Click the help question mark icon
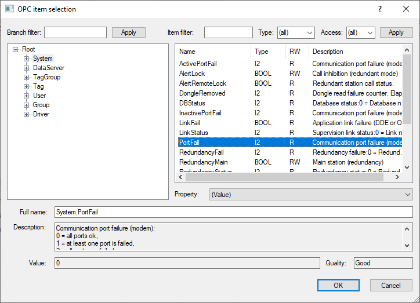The height and width of the screenshot is (303, 420). pyautogui.click(x=380, y=9)
